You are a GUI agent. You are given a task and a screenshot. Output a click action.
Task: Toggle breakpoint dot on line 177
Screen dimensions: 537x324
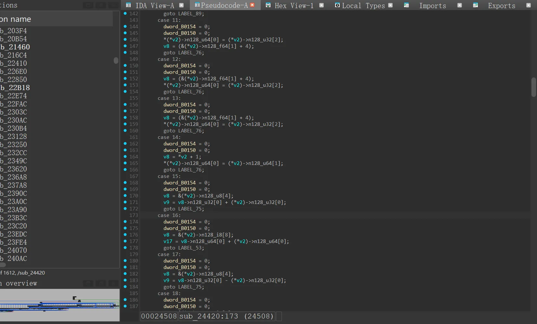point(125,241)
